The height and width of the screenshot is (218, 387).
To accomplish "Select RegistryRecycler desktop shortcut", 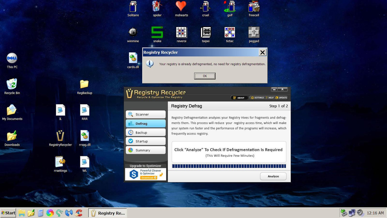I will (x=60, y=138).
